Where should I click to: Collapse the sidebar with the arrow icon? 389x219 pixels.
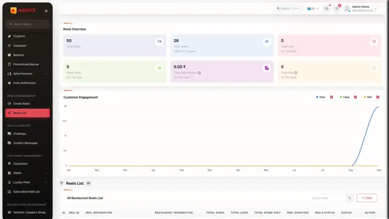[46, 11]
